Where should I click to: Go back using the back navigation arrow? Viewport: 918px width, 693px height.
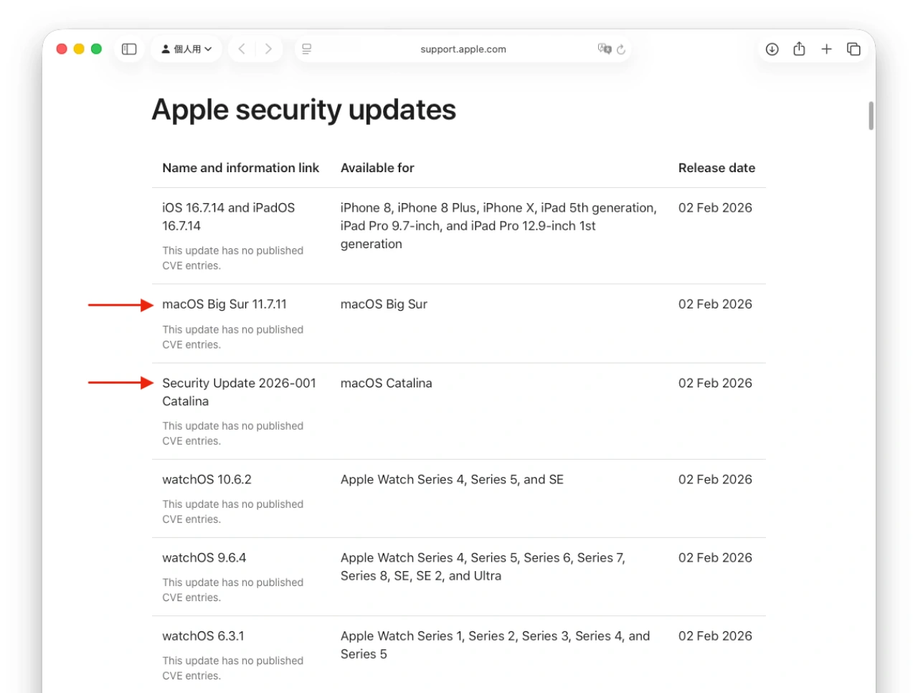point(242,49)
